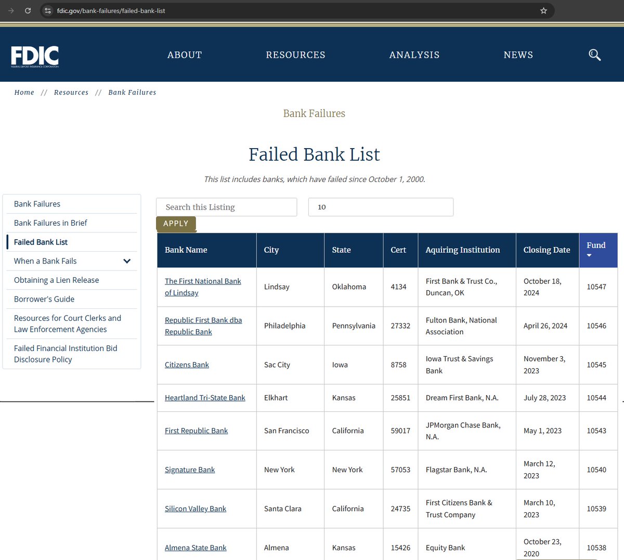Go to Home breadcrumb
The height and width of the screenshot is (560, 624).
[24, 93]
